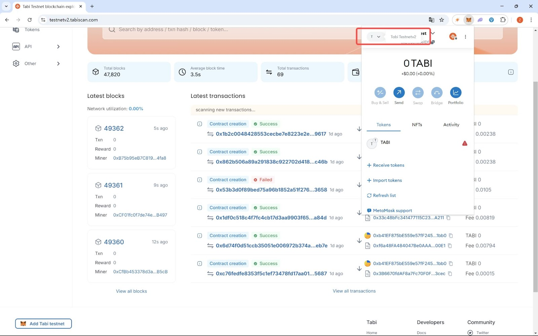
Task: Click View all blocks link
Action: point(131,291)
